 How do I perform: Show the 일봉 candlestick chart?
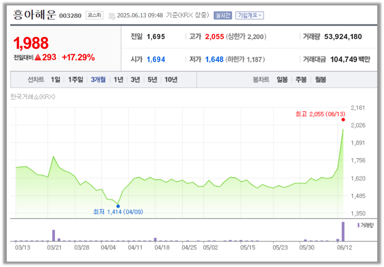282,79
